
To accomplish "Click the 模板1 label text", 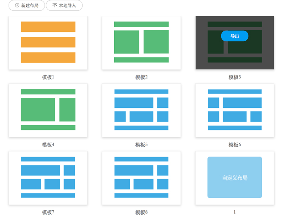I will coord(48,77).
